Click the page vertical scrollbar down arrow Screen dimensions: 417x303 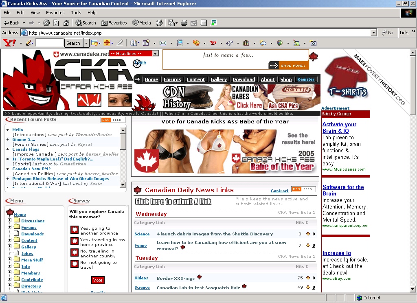coord(413,289)
